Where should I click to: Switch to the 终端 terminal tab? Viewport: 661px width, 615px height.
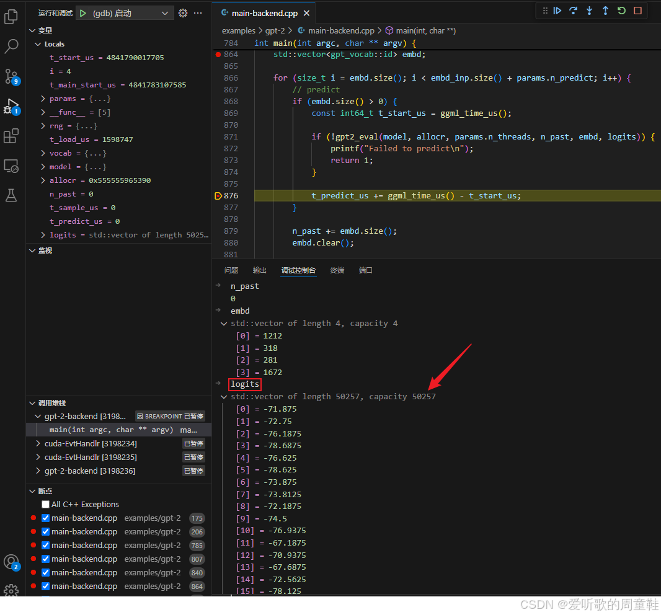pos(337,270)
